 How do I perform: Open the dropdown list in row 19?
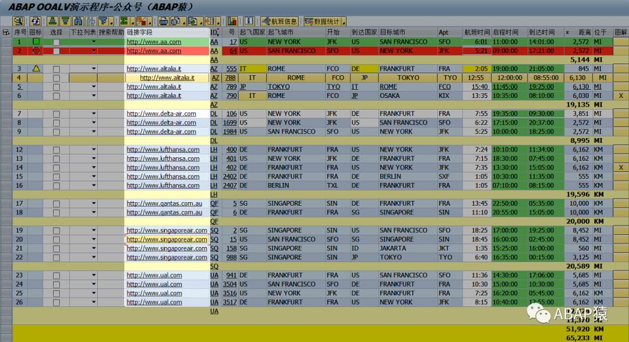[93, 230]
